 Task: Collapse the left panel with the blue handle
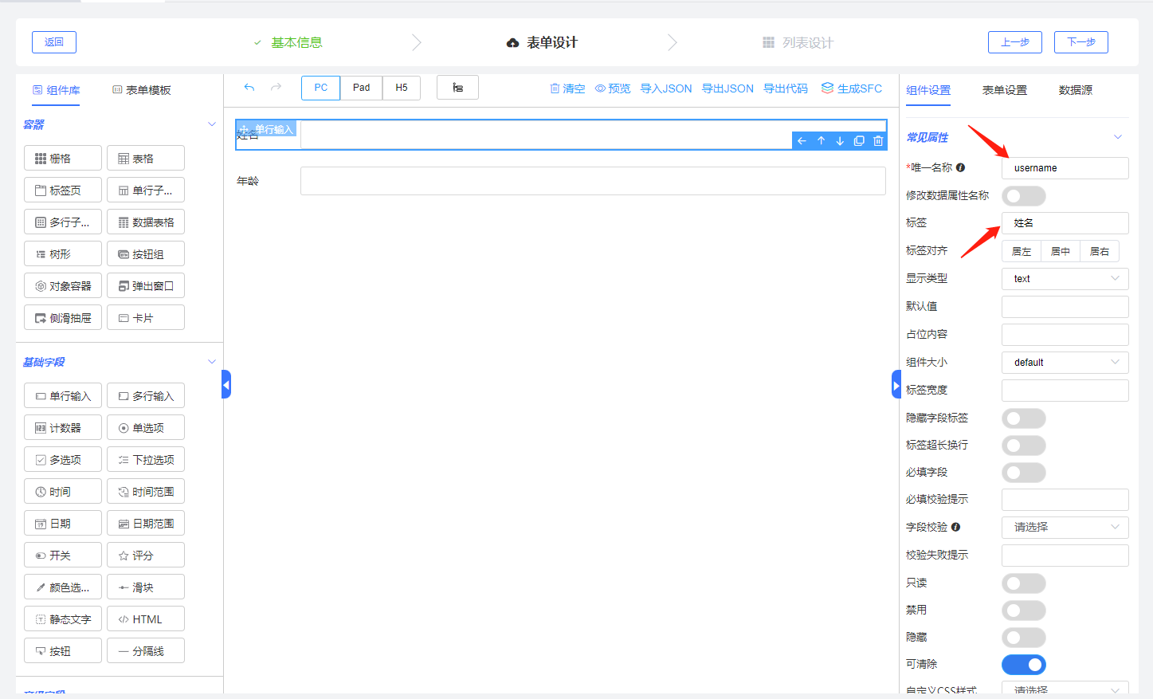pyautogui.click(x=226, y=385)
